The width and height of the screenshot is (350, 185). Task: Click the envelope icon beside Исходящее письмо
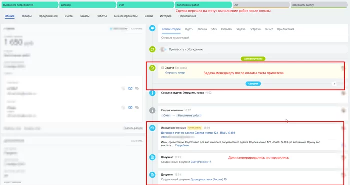point(152,128)
